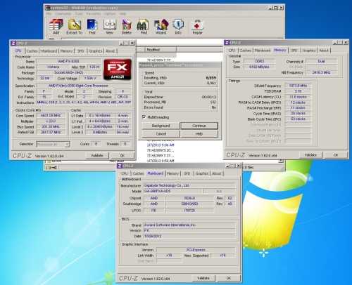
Task: Open the Favorites menu in WinRAR
Action: point(94,14)
